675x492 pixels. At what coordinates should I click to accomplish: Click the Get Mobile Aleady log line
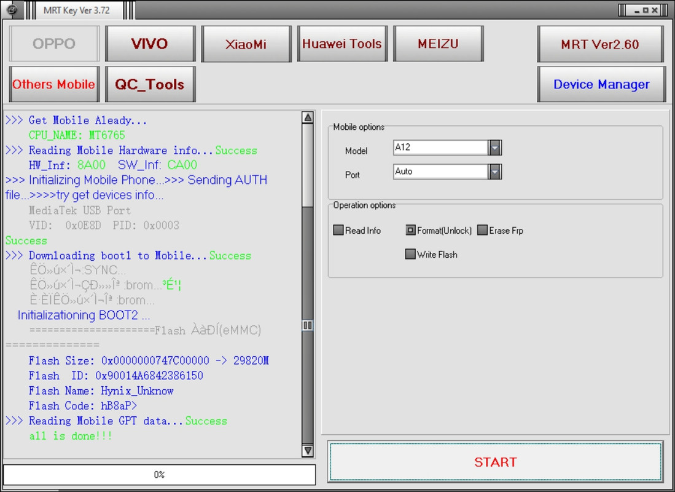[76, 121]
